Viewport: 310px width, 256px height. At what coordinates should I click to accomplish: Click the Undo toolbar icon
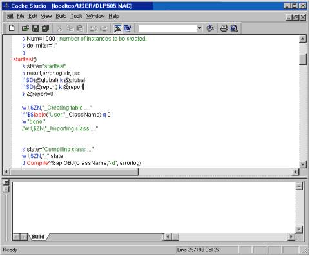(x=93, y=28)
